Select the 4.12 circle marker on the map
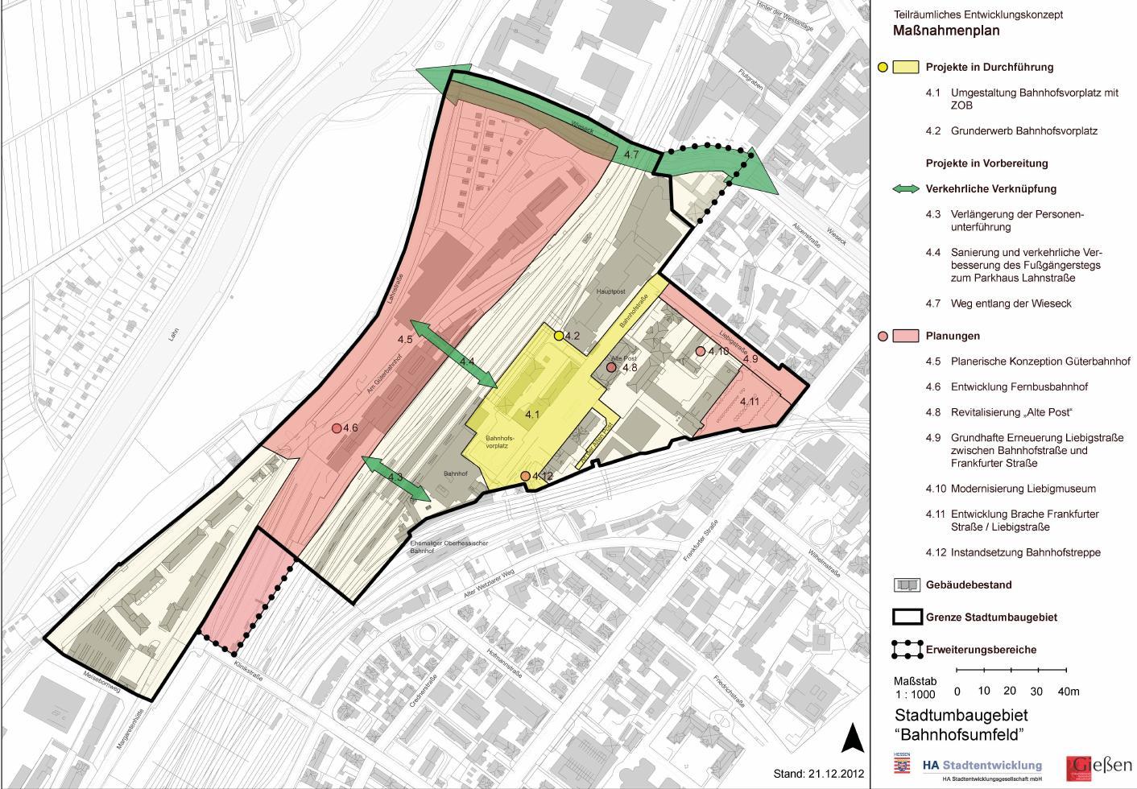The width and height of the screenshot is (1137, 789). (x=525, y=476)
